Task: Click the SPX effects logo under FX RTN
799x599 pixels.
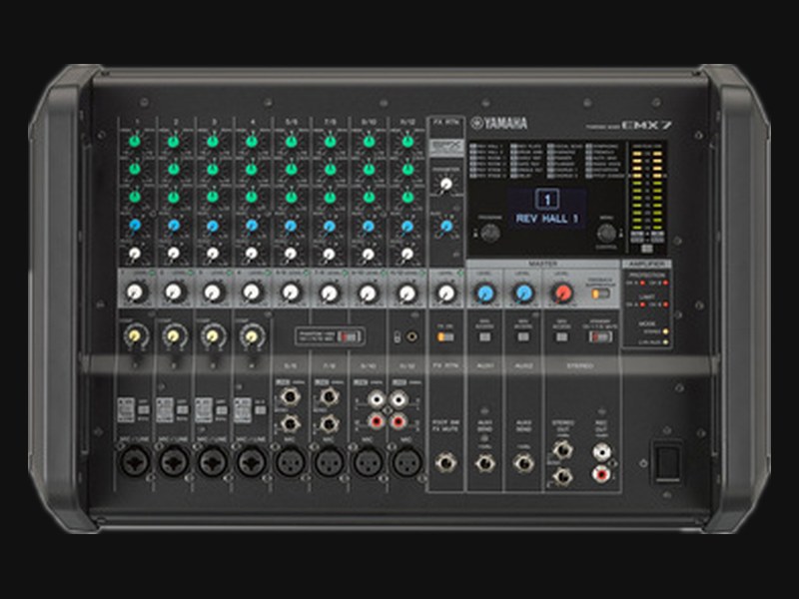Action: [x=445, y=147]
